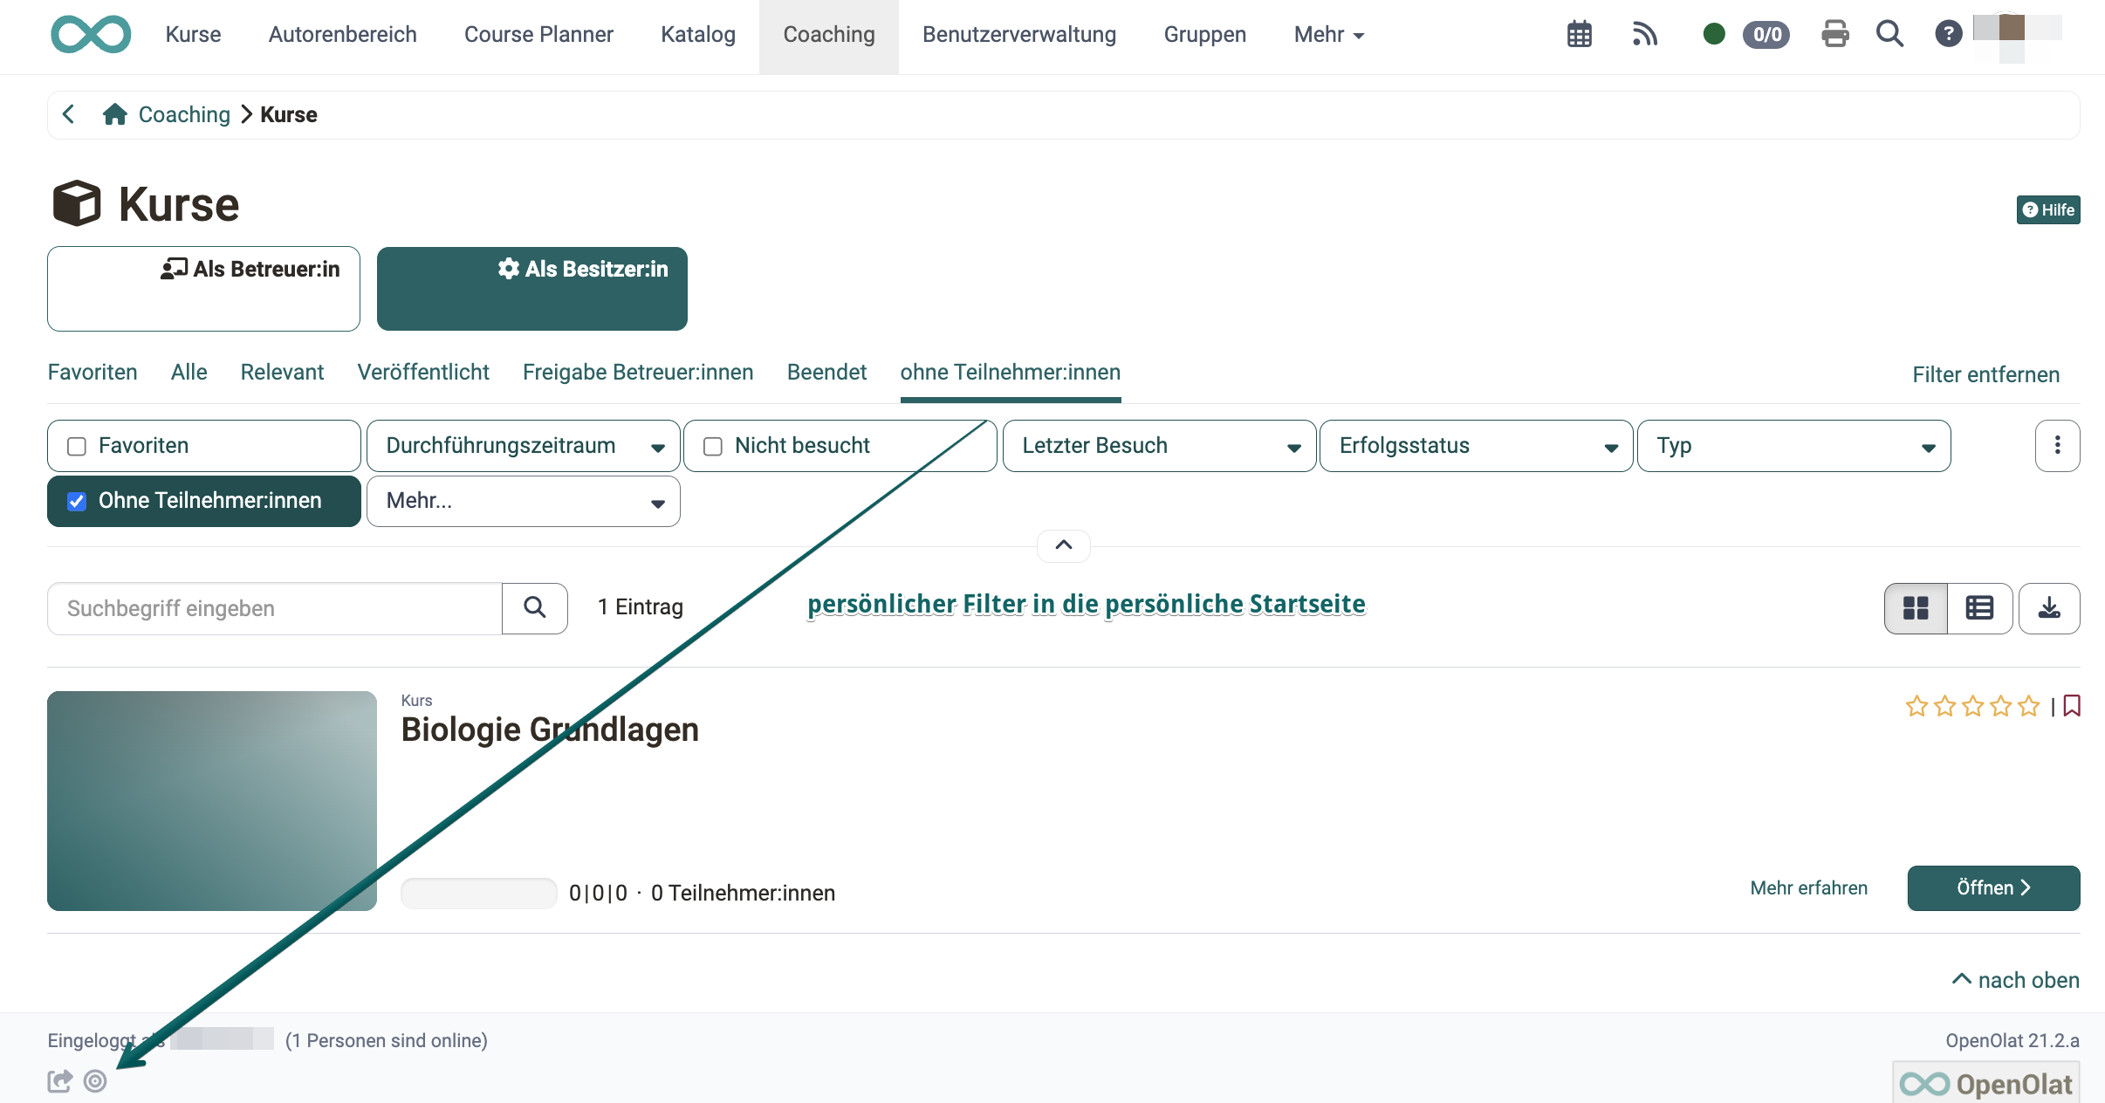Viewport: 2105px width, 1103px height.
Task: Switch to the Veröffentlicht tab
Action: 423,373
